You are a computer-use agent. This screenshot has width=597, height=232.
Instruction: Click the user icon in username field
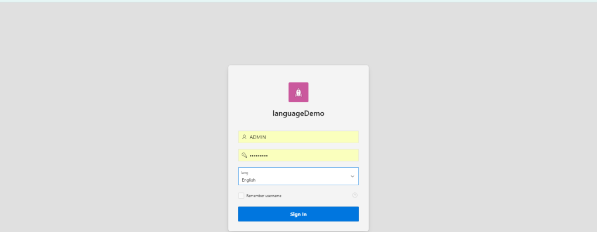click(x=245, y=137)
